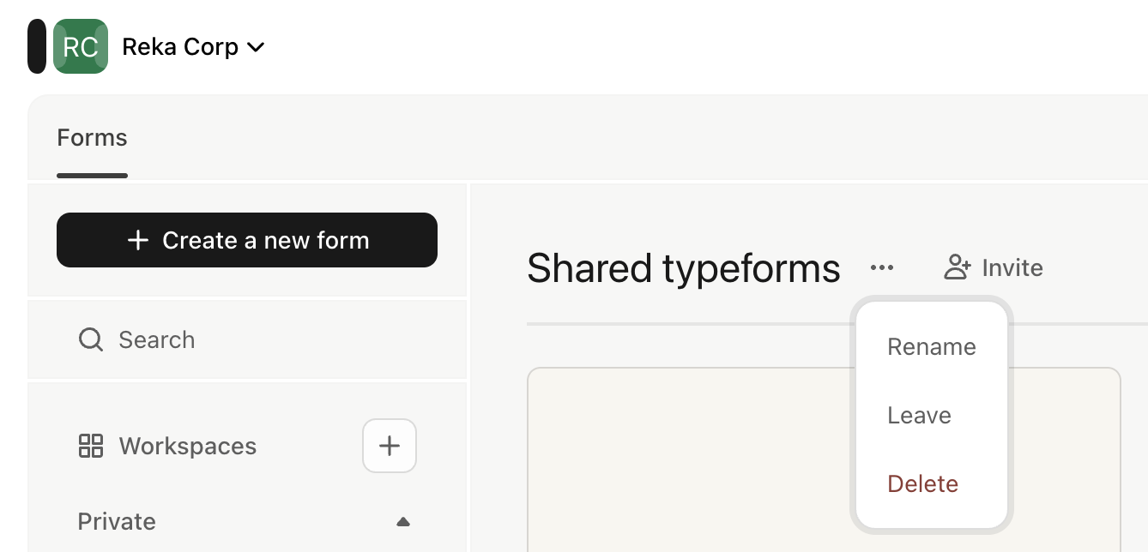Choose Rename from the workspace menu

932,346
